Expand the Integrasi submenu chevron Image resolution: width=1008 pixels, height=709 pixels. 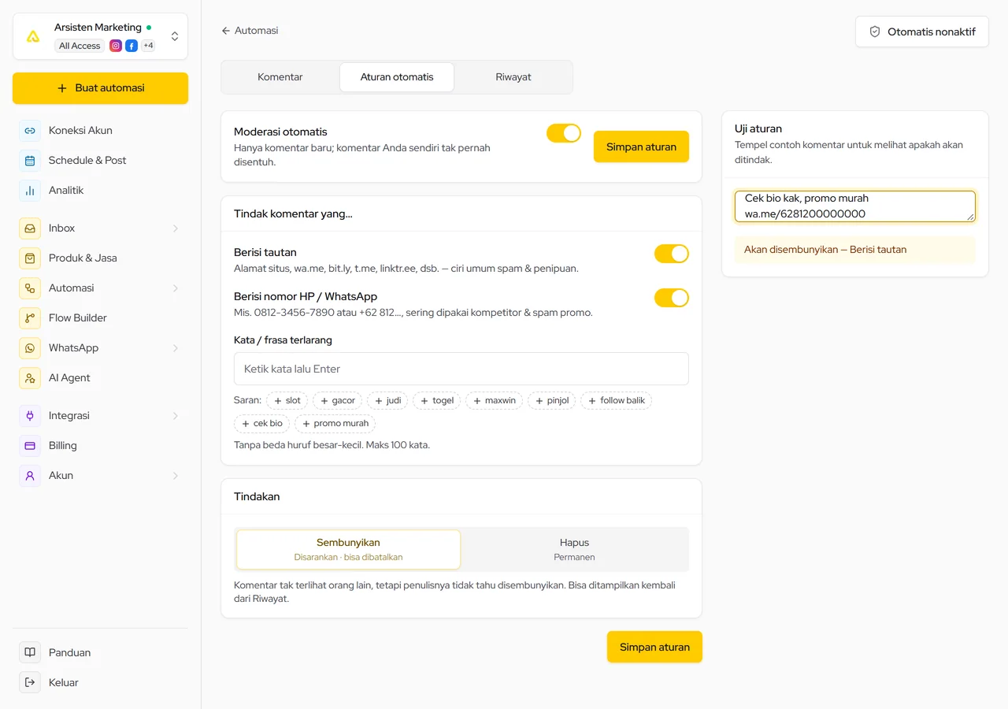pyautogui.click(x=176, y=416)
